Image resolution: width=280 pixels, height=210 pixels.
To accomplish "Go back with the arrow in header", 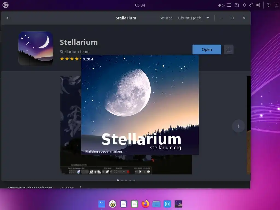I will click(x=8, y=18).
